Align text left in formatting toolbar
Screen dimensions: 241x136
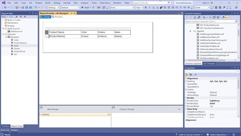pos(165,8)
